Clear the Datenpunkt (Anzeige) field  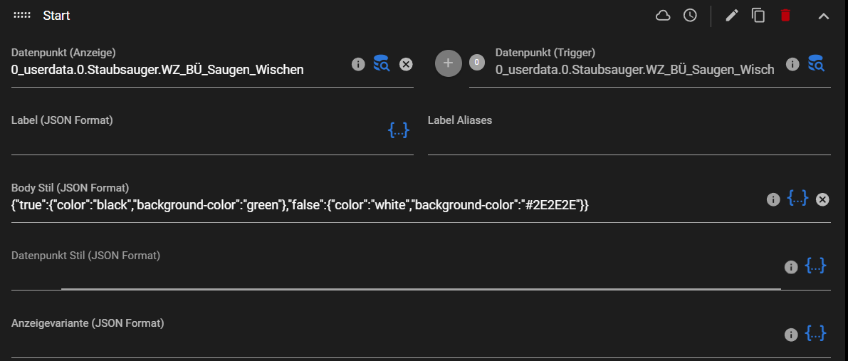click(x=406, y=65)
